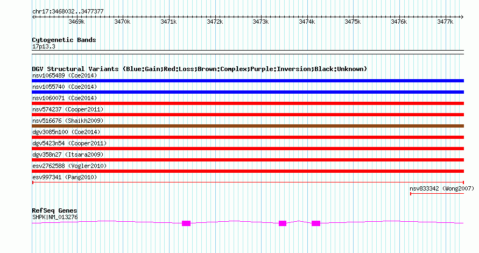Click nsv574237 (Cooper2011) label
This screenshot has width=479, height=253.
click(68, 109)
